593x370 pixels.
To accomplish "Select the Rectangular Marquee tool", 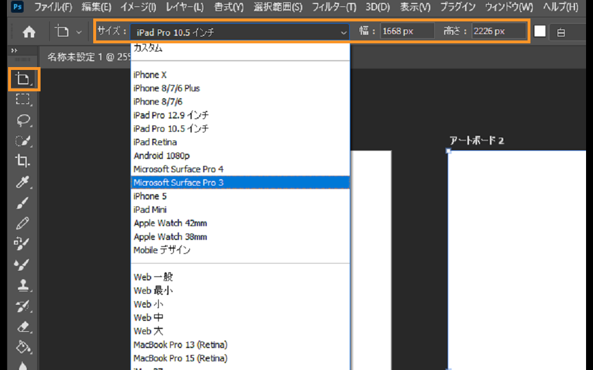I will [23, 99].
